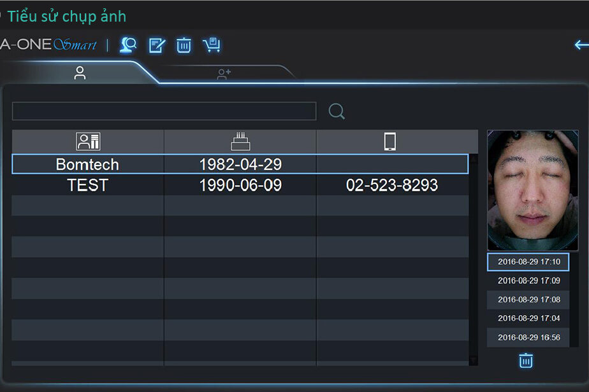Select the TEST customer row
The image size is (589, 392).
pos(240,185)
